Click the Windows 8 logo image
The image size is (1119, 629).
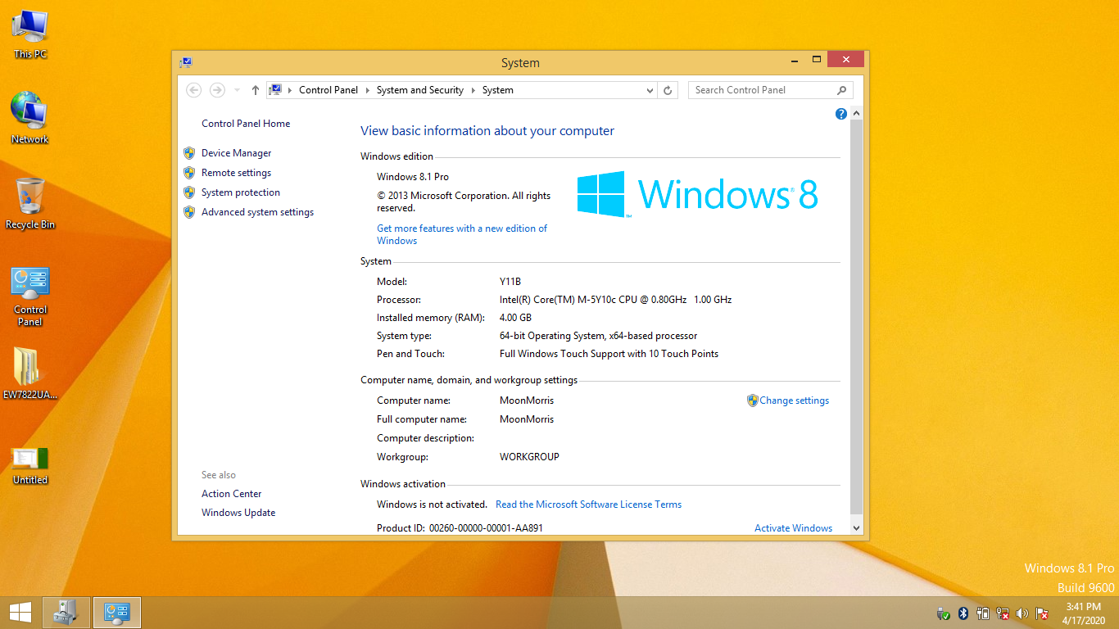pyautogui.click(x=697, y=194)
